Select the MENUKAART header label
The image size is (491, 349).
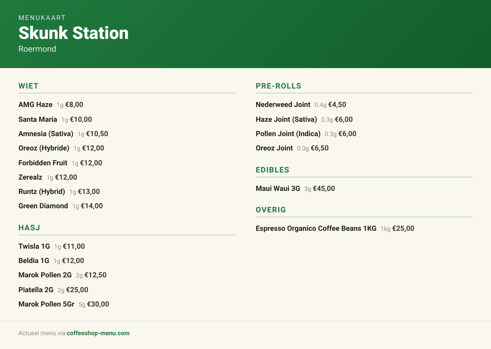coord(42,18)
